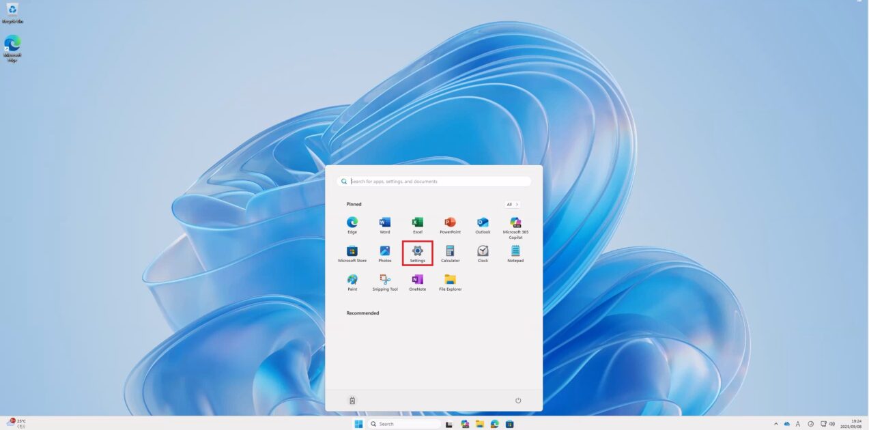
Task: Open OneNote from the Start menu
Action: pos(418,283)
